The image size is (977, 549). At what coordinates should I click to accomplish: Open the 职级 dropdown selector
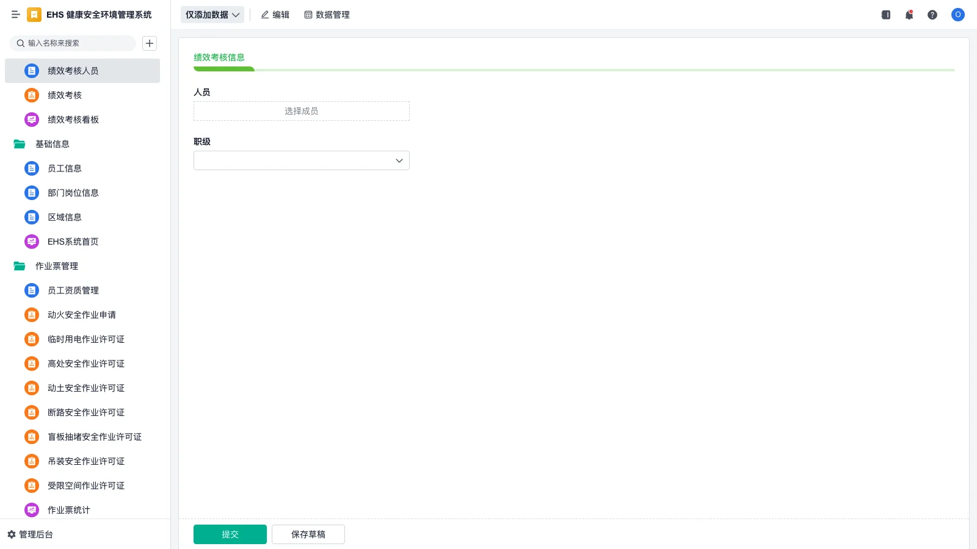tap(301, 160)
